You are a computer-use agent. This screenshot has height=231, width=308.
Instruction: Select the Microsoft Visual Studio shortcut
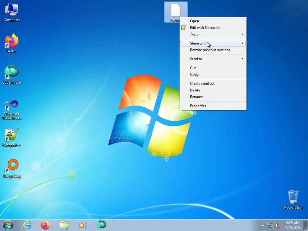[12, 110]
